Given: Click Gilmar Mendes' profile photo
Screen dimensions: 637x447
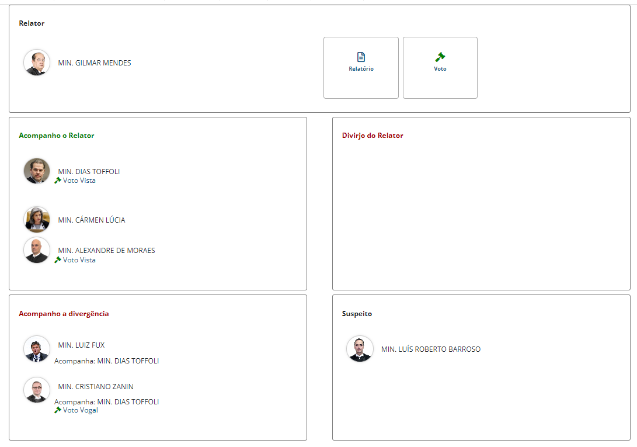Looking at the screenshot, I should pos(37,63).
